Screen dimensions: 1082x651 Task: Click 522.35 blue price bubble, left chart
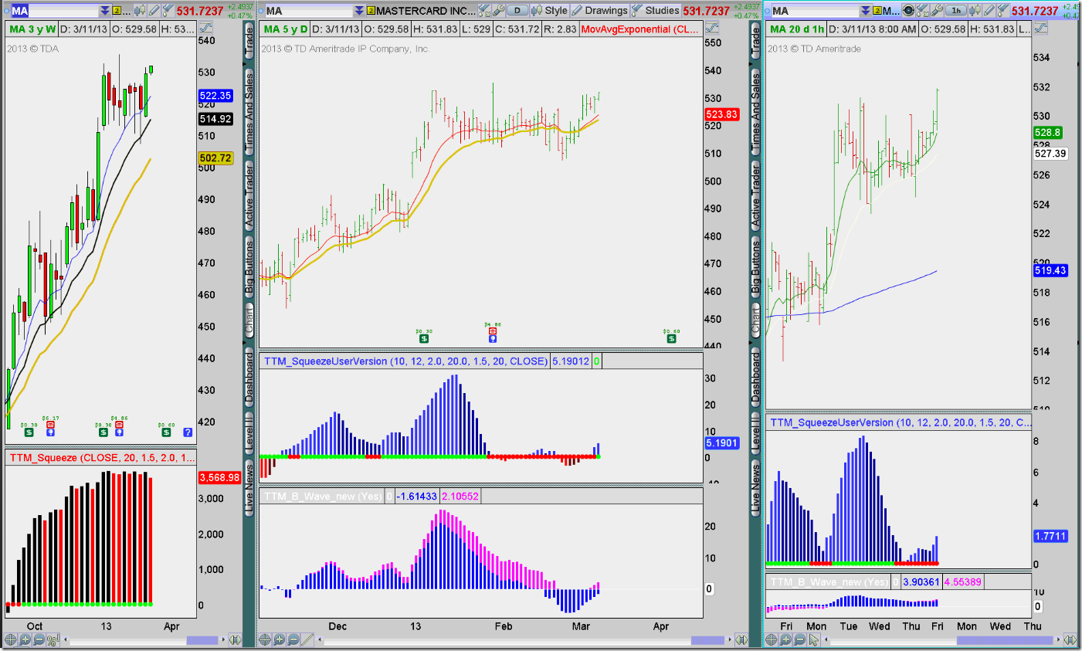point(215,96)
